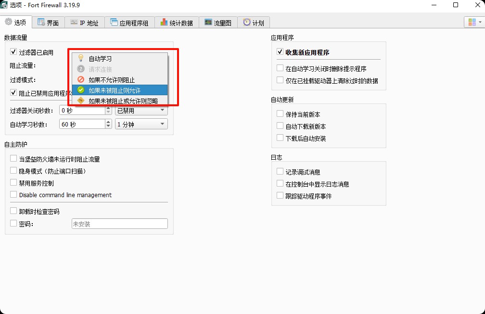Click the green check icon beside 如果未被阻止则允许

(x=81, y=89)
